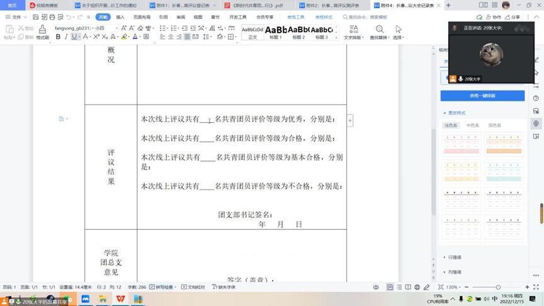Click the text highlight color swatch
Screen dimensions: 544x306
point(124,37)
